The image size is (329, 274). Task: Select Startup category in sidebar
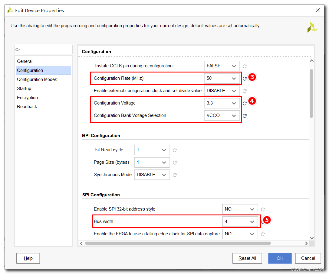click(x=44, y=89)
